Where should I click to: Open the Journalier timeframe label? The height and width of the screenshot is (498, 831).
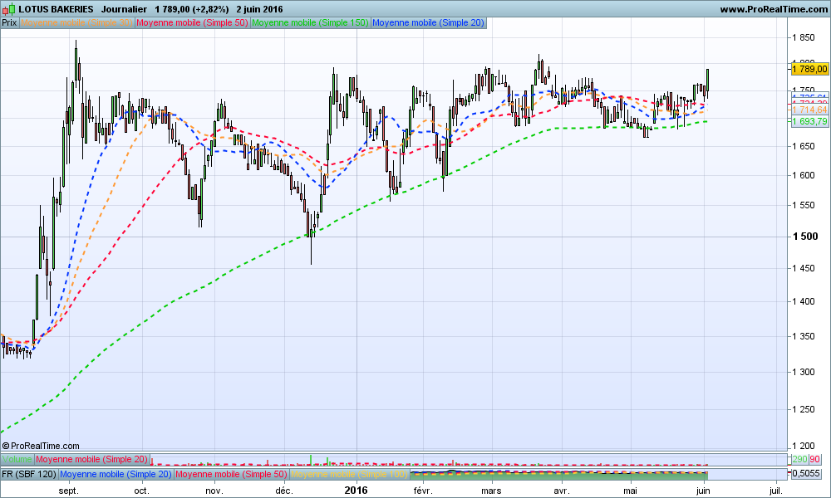124,9
